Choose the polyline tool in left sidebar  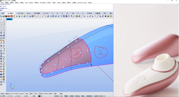[x=1, y=22]
